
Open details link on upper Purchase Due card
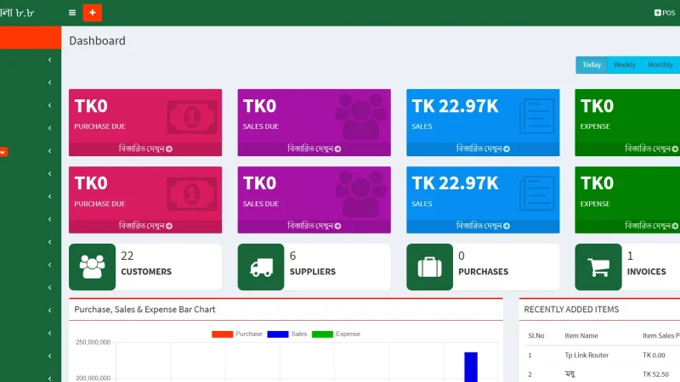click(x=145, y=149)
